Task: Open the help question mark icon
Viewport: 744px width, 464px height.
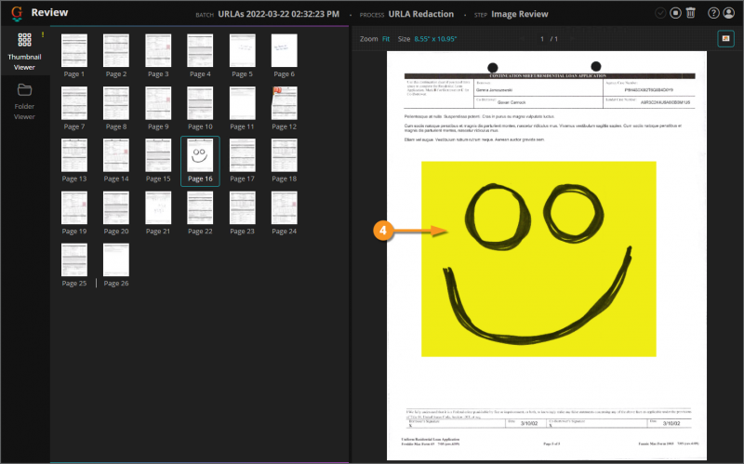Action: coord(713,13)
